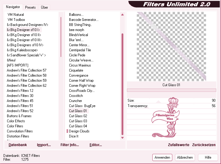Select the Cut Glass 02 filter
Screen dimensions: 221x164
click(x=78, y=116)
